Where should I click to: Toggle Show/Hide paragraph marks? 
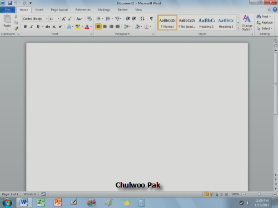coord(151,18)
